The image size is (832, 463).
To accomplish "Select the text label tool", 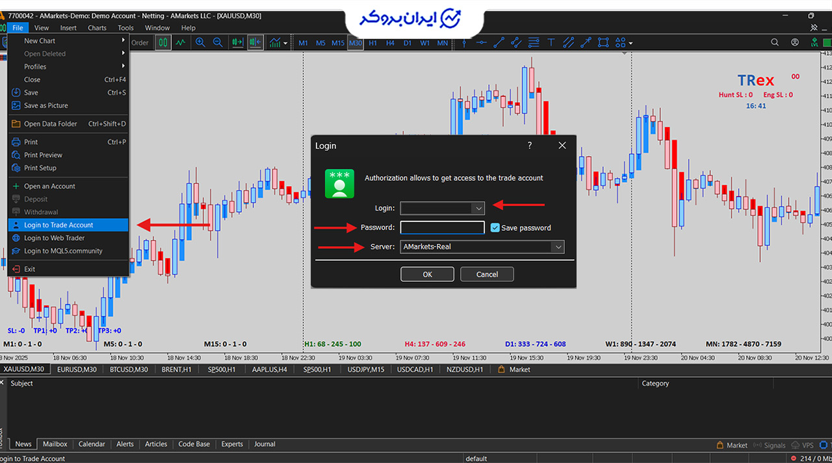I will 551,43.
